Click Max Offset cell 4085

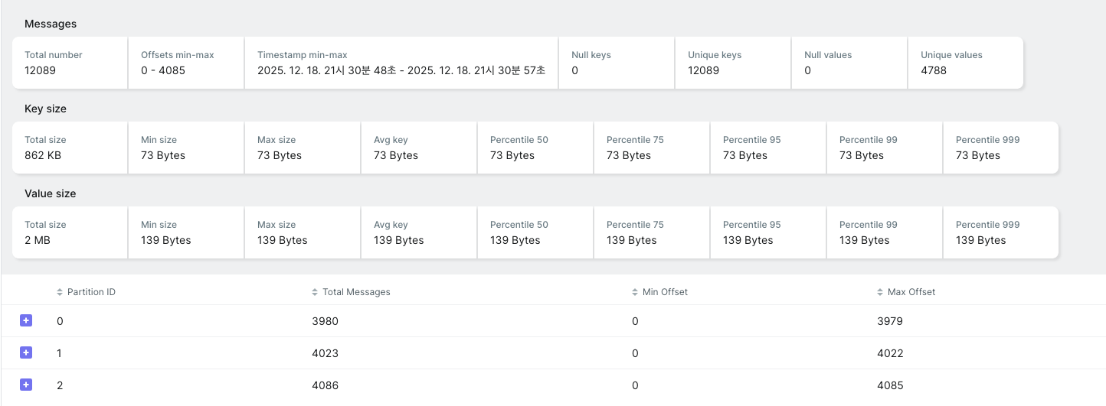pos(890,385)
